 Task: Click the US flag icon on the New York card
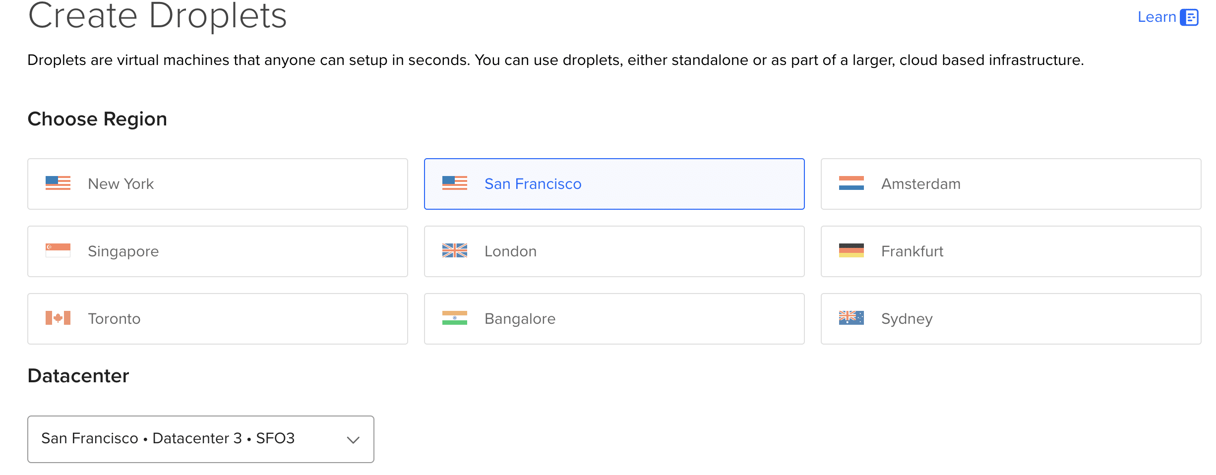pyautogui.click(x=58, y=183)
